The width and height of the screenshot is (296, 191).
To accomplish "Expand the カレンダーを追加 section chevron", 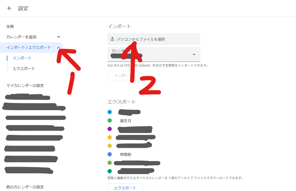I will coord(59,37).
